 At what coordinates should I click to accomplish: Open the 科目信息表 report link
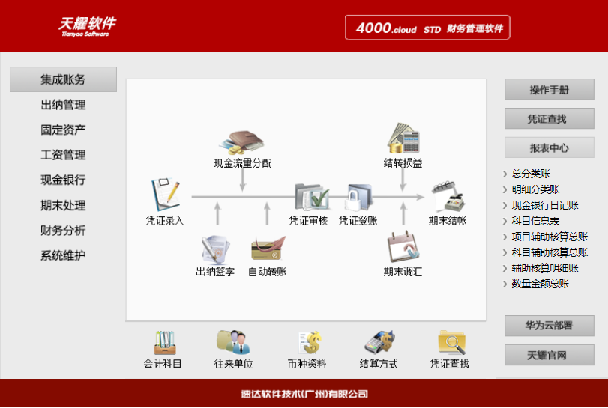535,221
